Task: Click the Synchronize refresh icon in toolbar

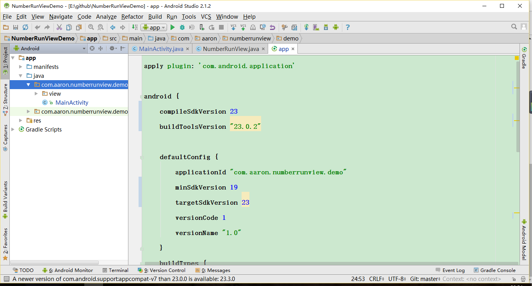Action: pyautogui.click(x=25, y=27)
